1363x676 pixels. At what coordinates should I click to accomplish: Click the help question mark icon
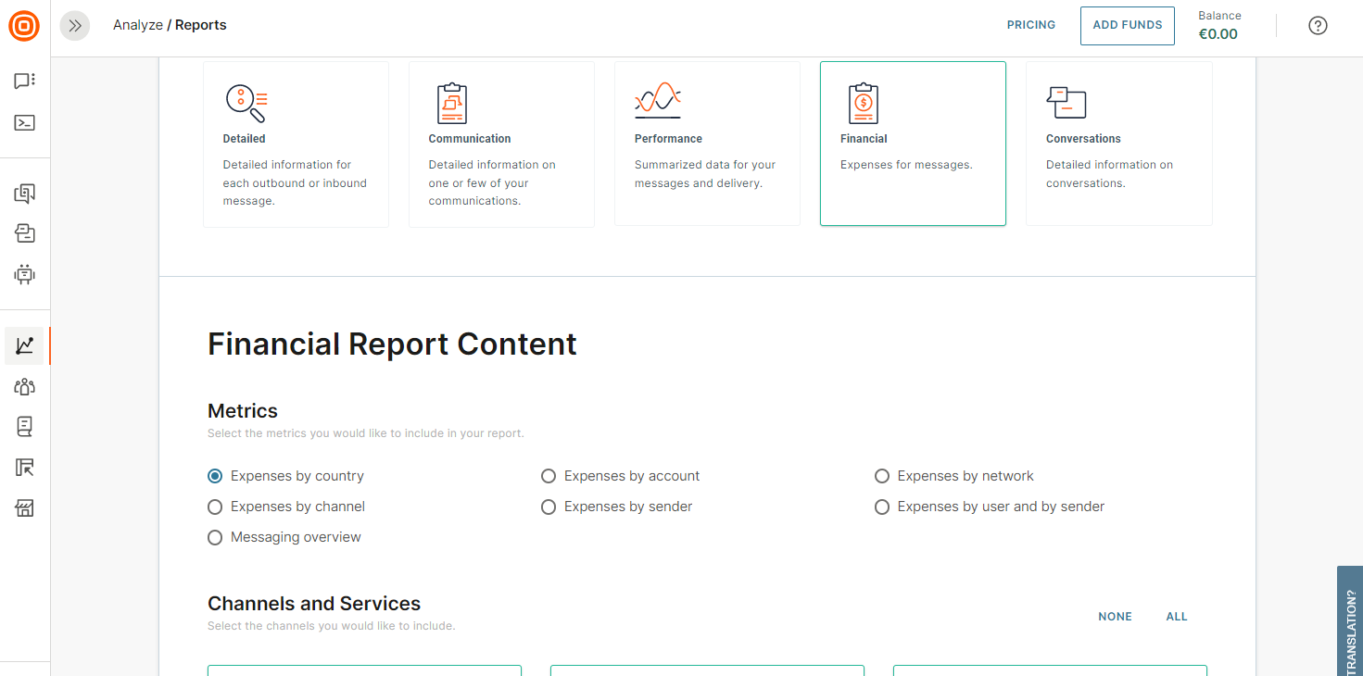click(1318, 26)
